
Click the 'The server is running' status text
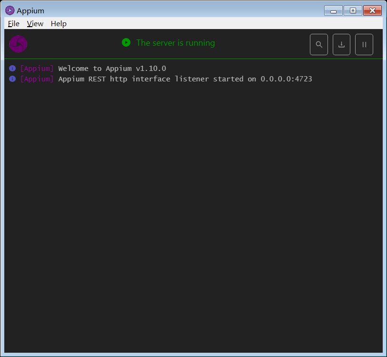pos(176,43)
